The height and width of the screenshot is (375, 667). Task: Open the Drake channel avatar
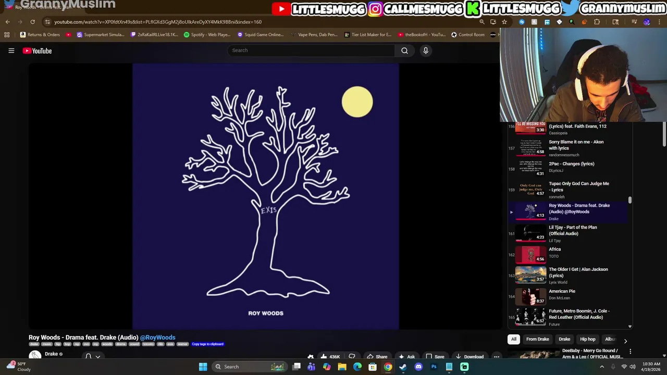tap(35, 356)
